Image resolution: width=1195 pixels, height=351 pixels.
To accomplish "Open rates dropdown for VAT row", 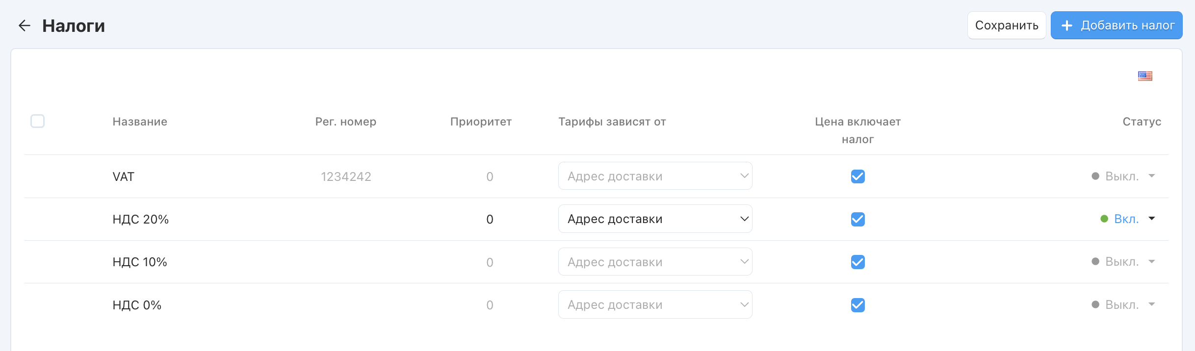I will click(655, 176).
